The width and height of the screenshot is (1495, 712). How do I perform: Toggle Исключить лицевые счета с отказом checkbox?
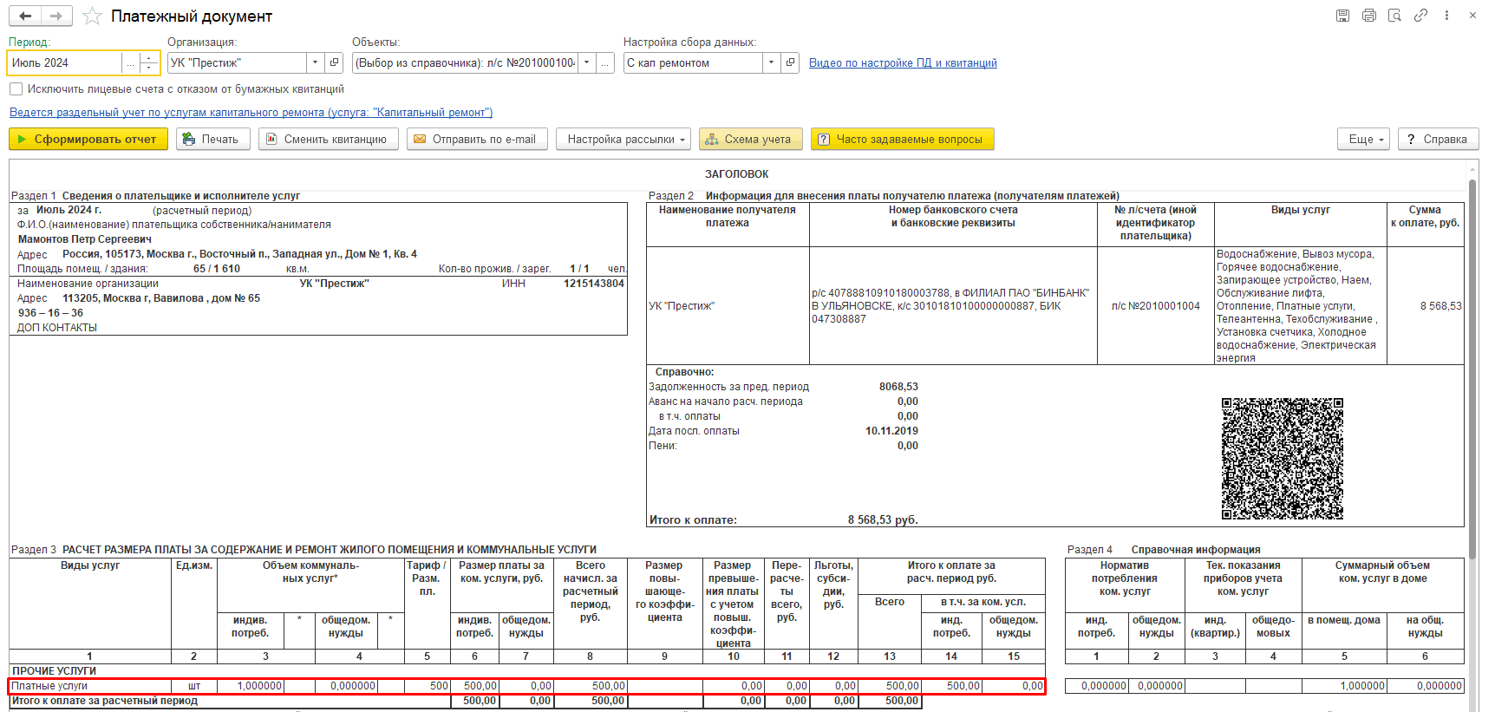tap(16, 89)
